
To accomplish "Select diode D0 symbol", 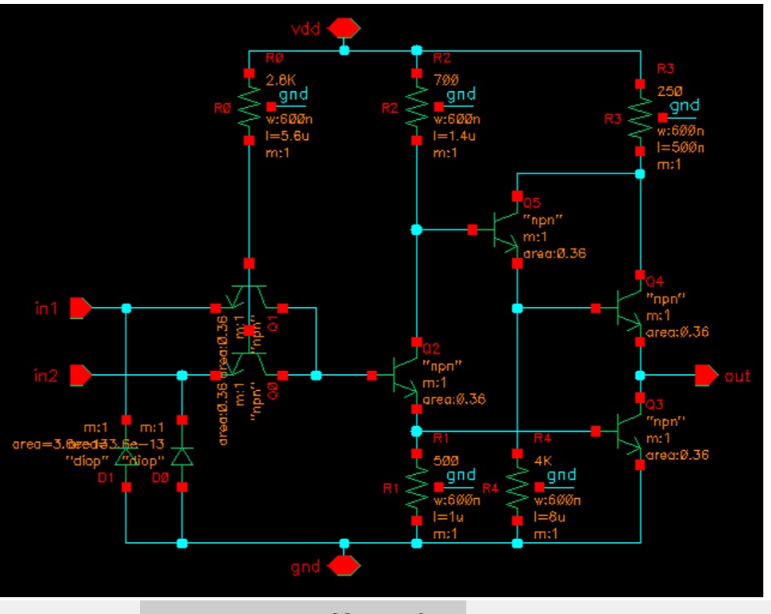I will [x=182, y=455].
